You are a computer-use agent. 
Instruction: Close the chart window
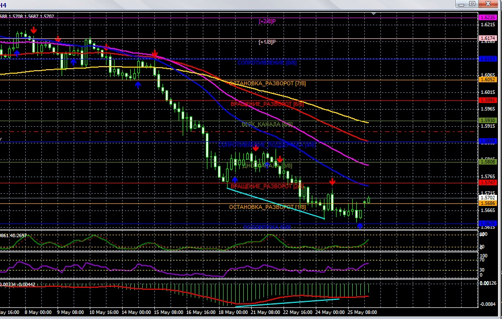point(487,4)
